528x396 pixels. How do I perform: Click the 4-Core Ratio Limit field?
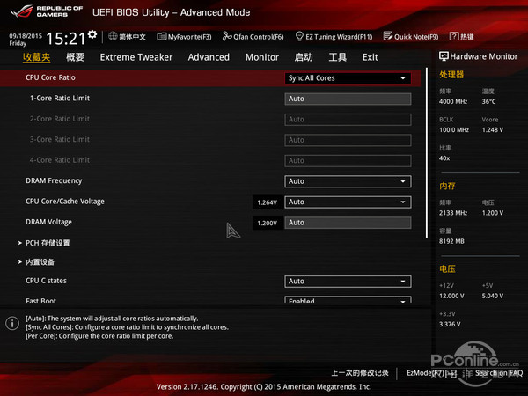coord(348,160)
